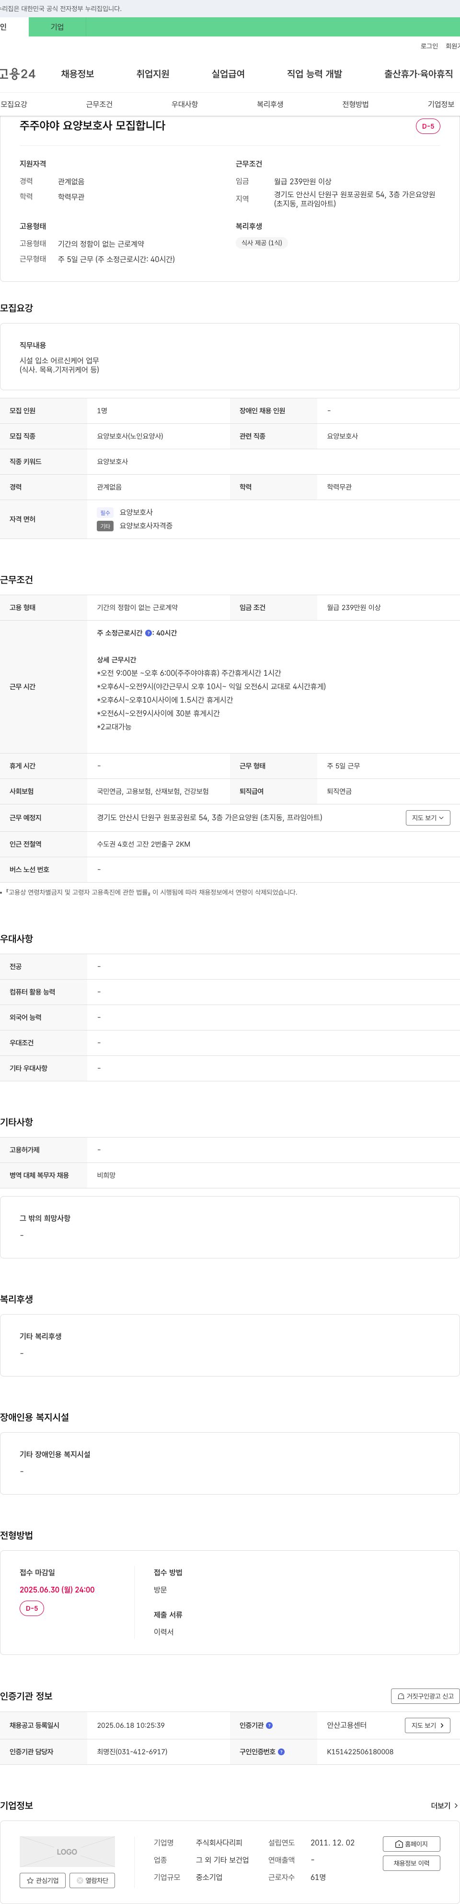Image resolution: width=460 pixels, height=1904 pixels.
Task: Click help icon beside 주 소정근로시간
Action: tap(149, 633)
